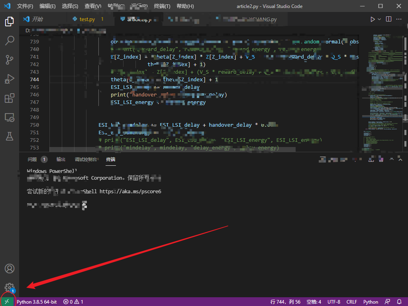
Task: Open the notifications bell in status bar
Action: click(x=399, y=302)
